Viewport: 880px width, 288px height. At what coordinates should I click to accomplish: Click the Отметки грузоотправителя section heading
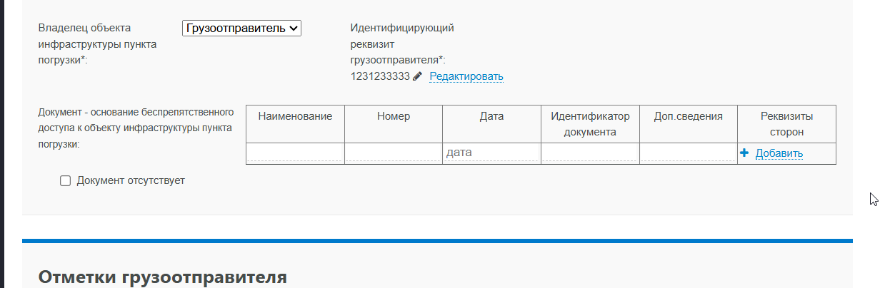coord(162,277)
